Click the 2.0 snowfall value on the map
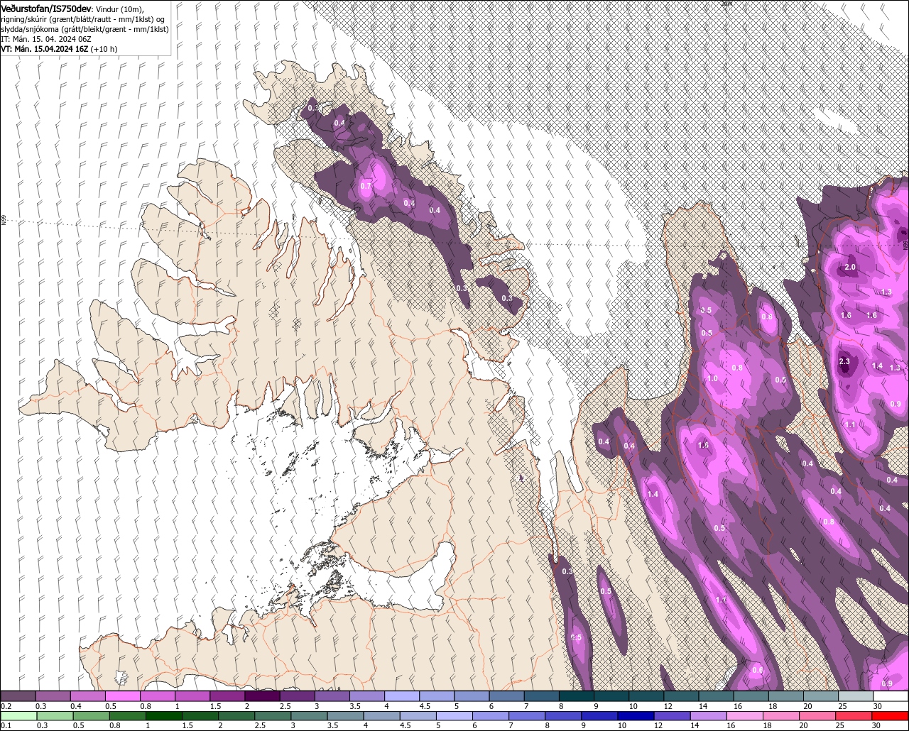Screen dimensions: 909x731 [x=849, y=267]
